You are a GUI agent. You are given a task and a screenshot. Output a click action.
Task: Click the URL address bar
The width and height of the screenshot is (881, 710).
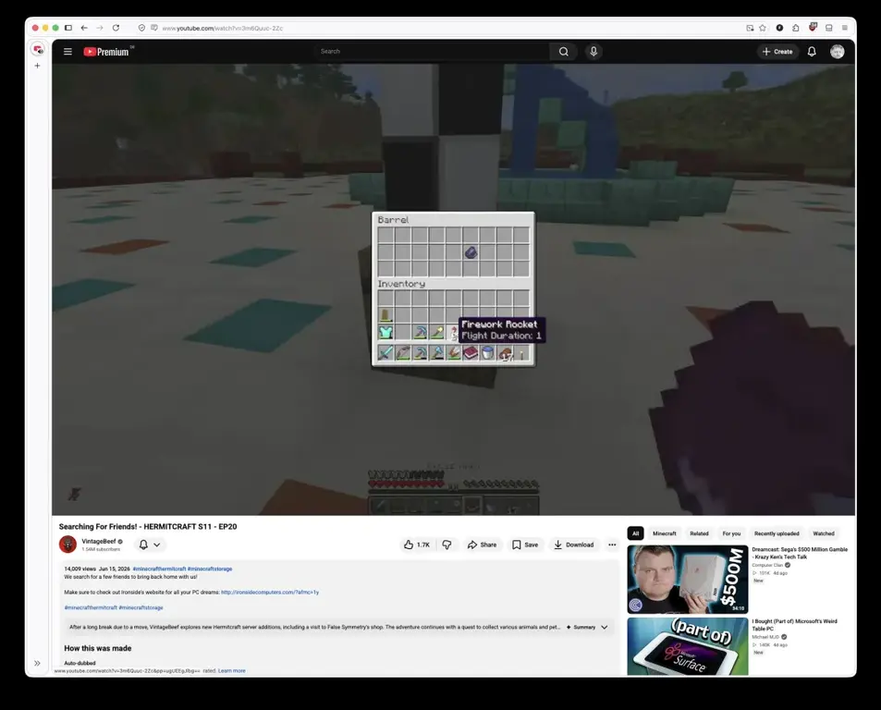[444, 28]
